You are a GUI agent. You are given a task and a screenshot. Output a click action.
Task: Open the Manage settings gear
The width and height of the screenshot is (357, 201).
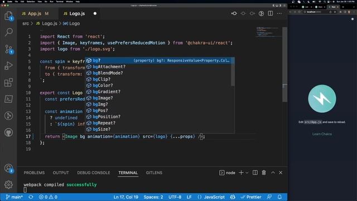point(9,185)
